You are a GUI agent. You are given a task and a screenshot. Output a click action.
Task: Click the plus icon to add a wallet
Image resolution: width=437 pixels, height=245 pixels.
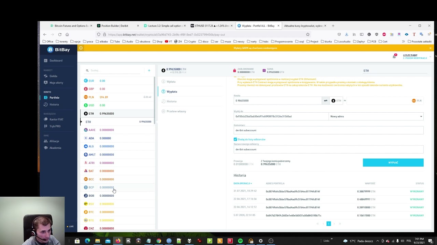tap(149, 70)
